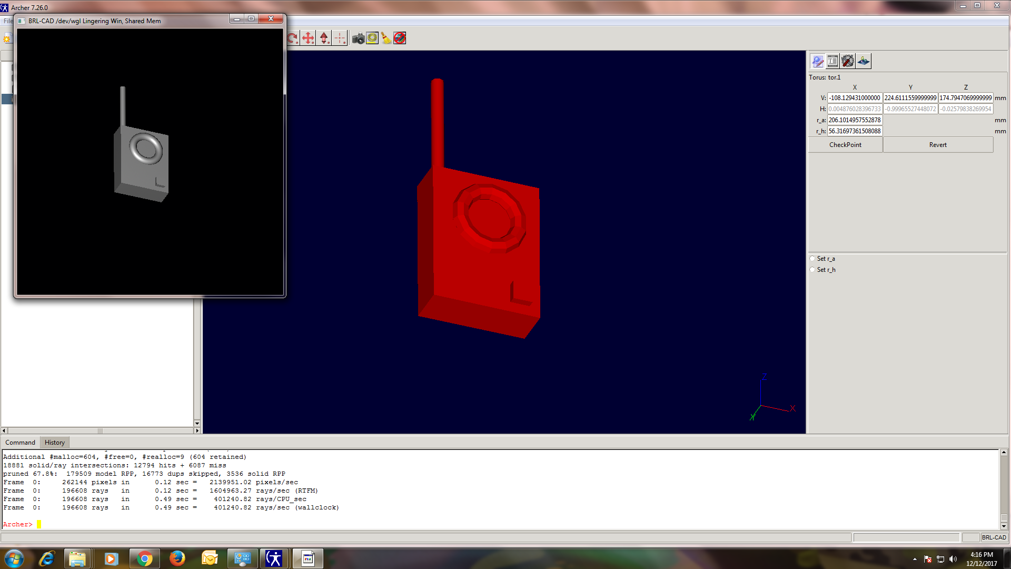
Task: Switch to the History tab
Action: click(x=55, y=443)
